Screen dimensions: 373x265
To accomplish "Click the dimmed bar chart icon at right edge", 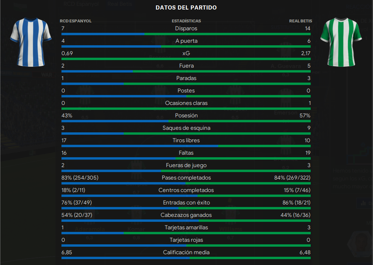I will tap(363, 203).
